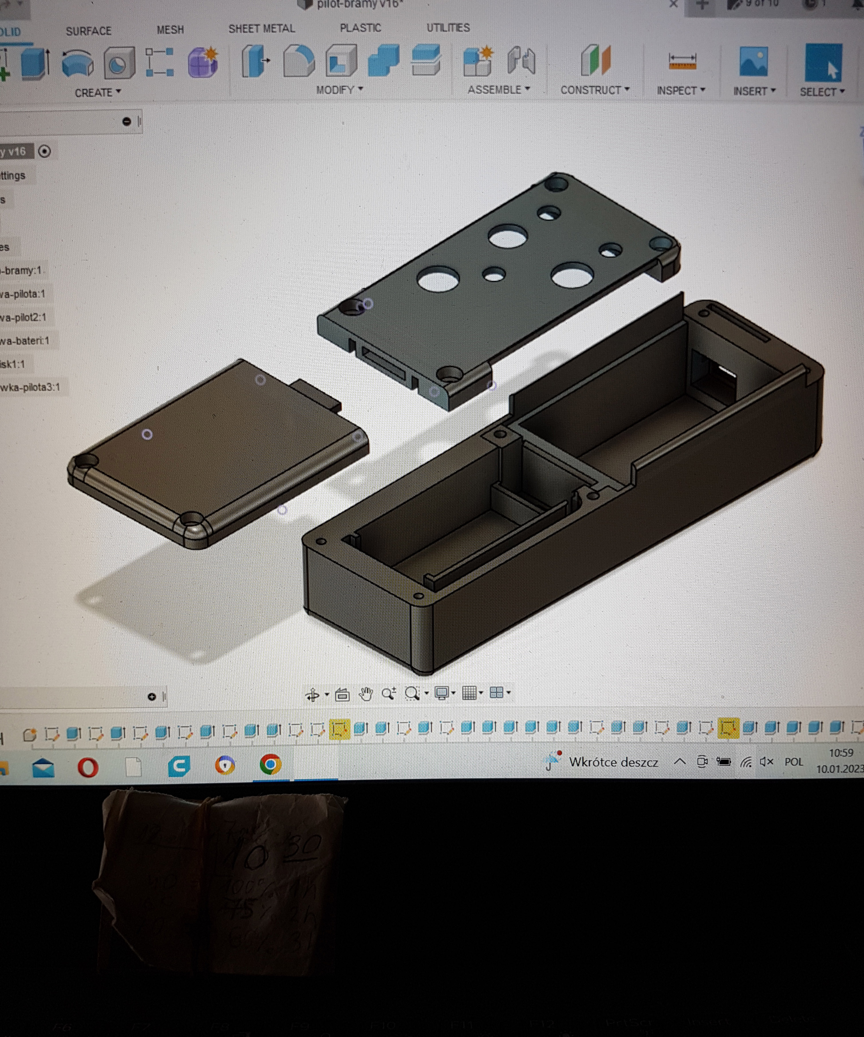This screenshot has height=1037, width=864.
Task: Open the grid and snaps dropdown
Action: coord(472,693)
